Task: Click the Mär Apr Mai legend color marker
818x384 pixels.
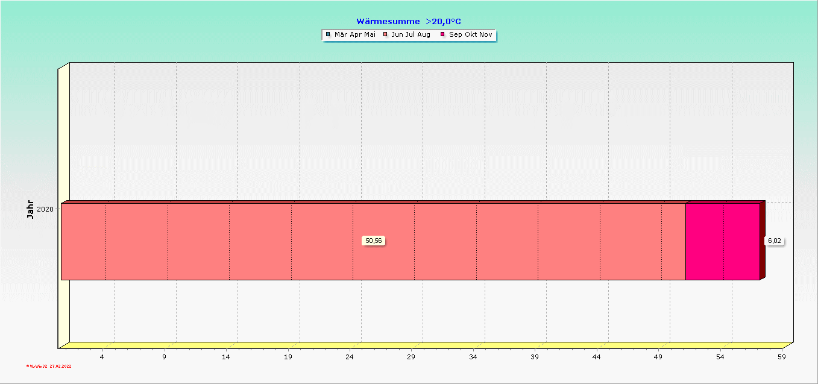Action: (328, 34)
